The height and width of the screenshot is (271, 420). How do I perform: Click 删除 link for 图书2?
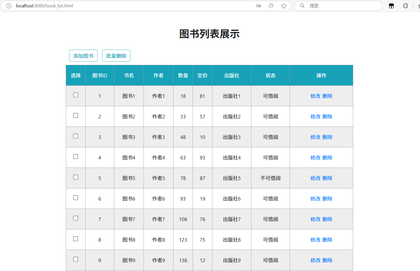[327, 117]
